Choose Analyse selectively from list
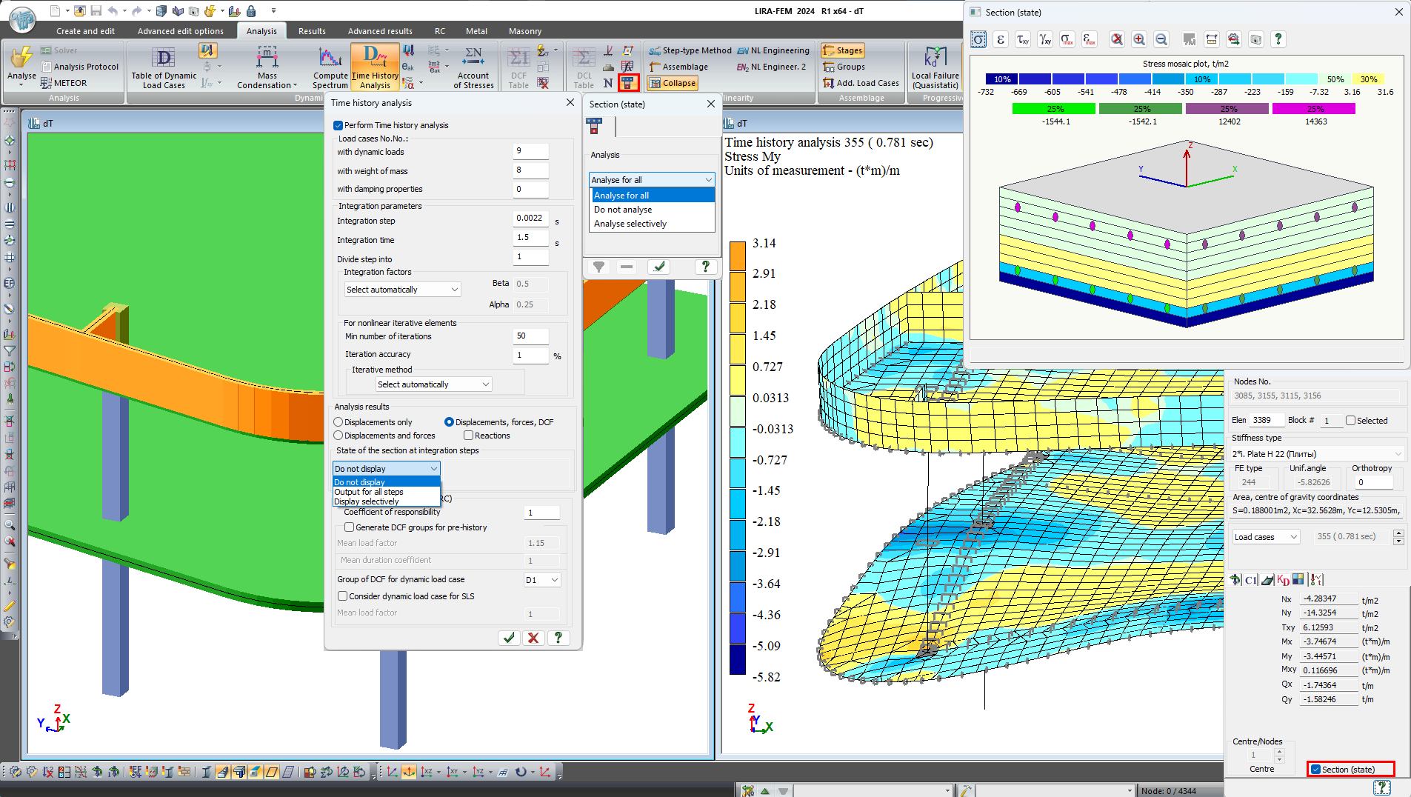The height and width of the screenshot is (797, 1411). (x=630, y=224)
